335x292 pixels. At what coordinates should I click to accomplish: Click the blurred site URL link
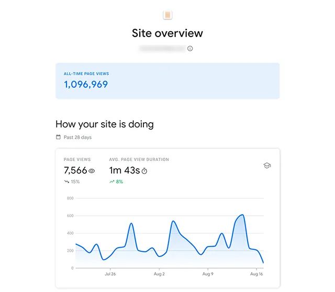pyautogui.click(x=162, y=49)
